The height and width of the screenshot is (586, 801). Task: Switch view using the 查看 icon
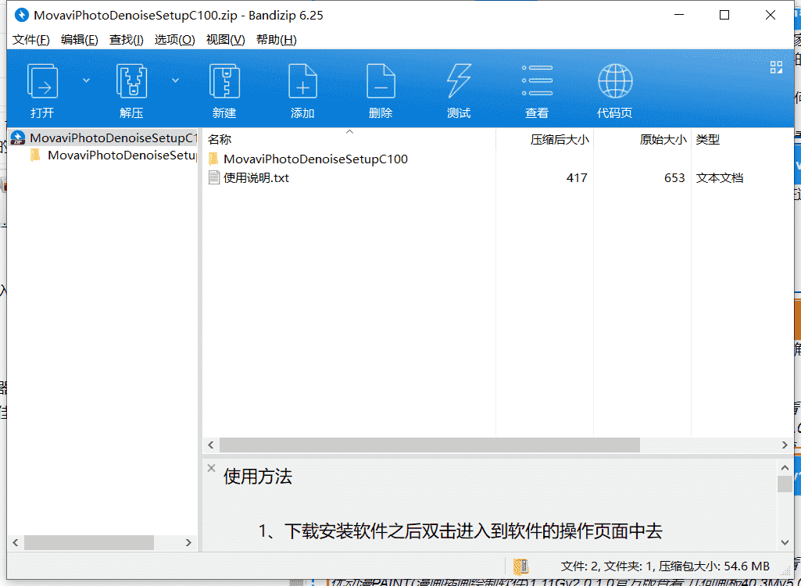[x=537, y=91]
